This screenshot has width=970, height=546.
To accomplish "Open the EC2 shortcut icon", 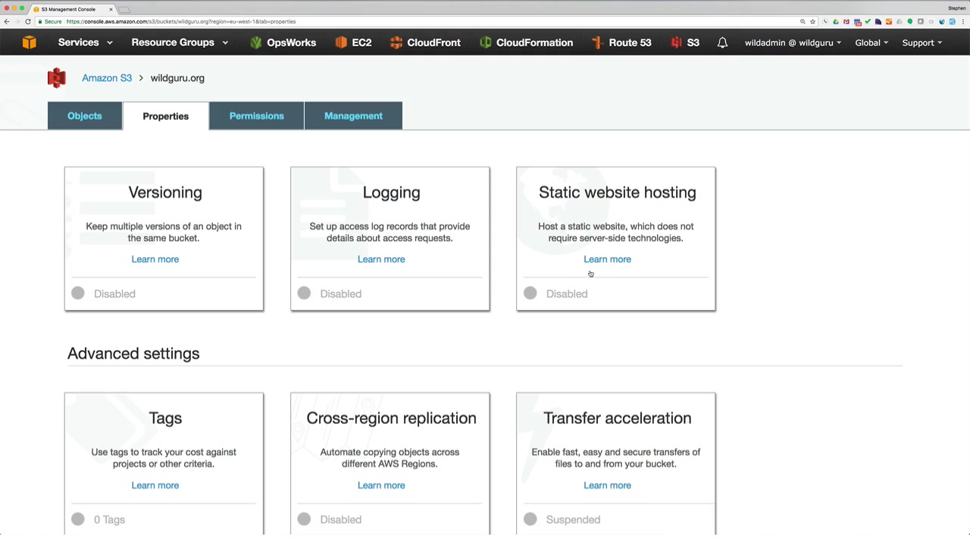I will [341, 42].
